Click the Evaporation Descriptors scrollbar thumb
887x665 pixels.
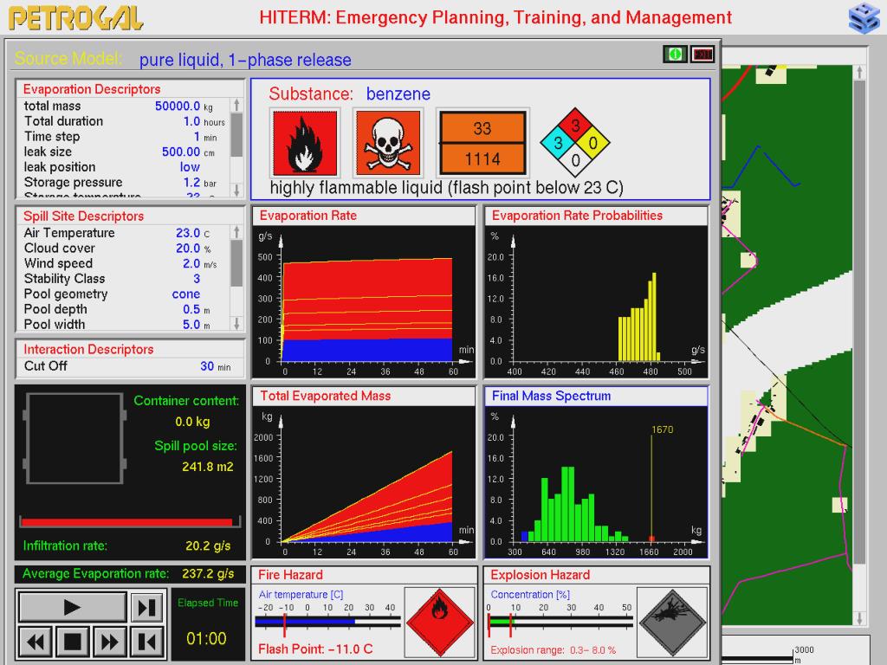click(236, 134)
